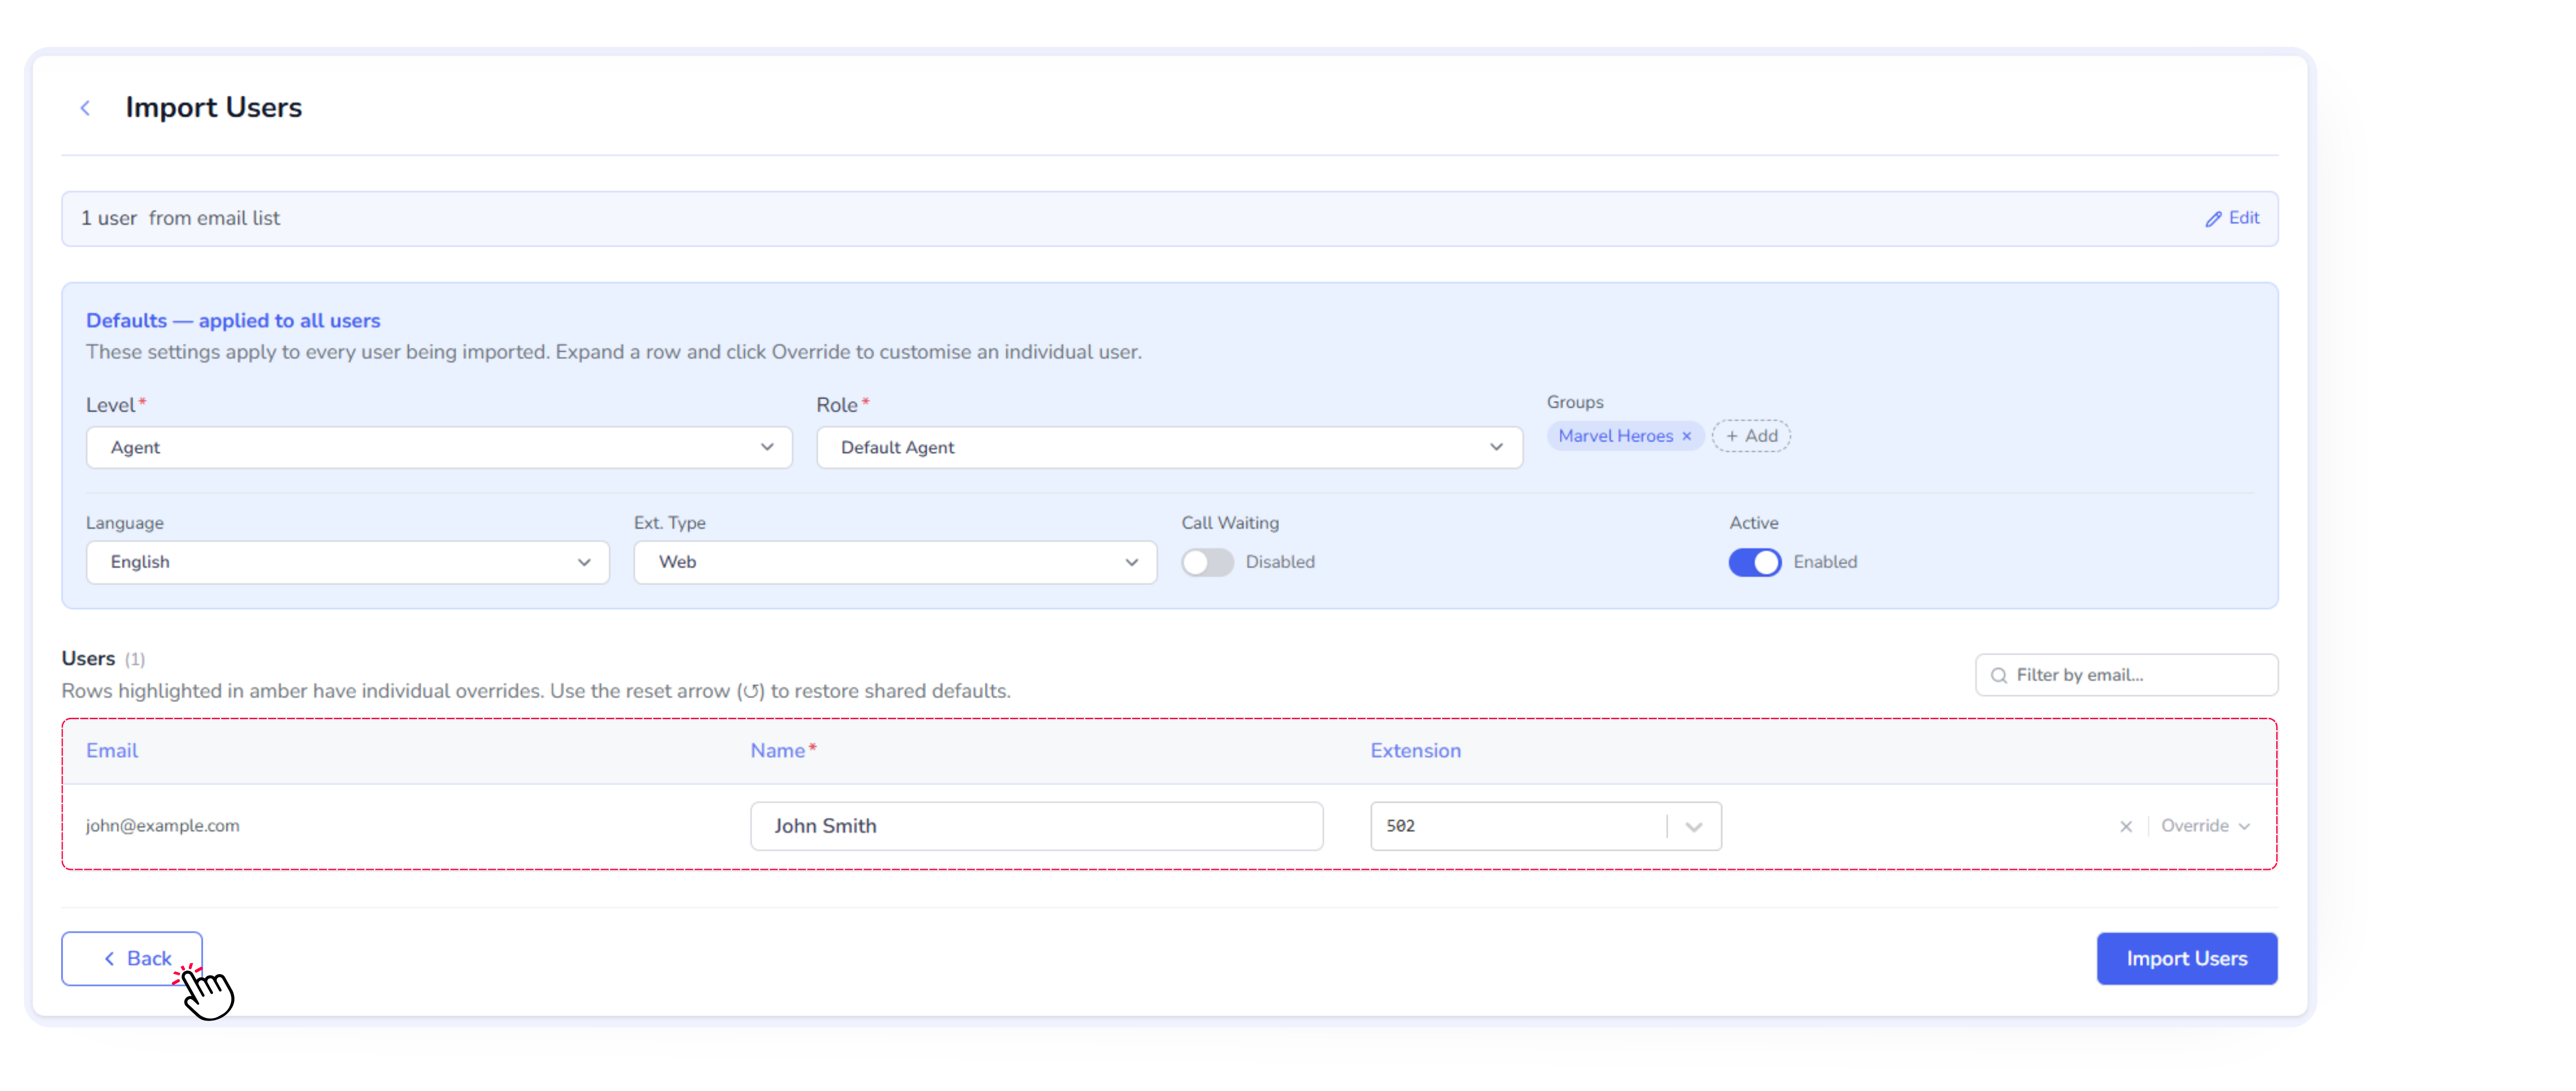Click the Filter by email field

click(x=2140, y=676)
